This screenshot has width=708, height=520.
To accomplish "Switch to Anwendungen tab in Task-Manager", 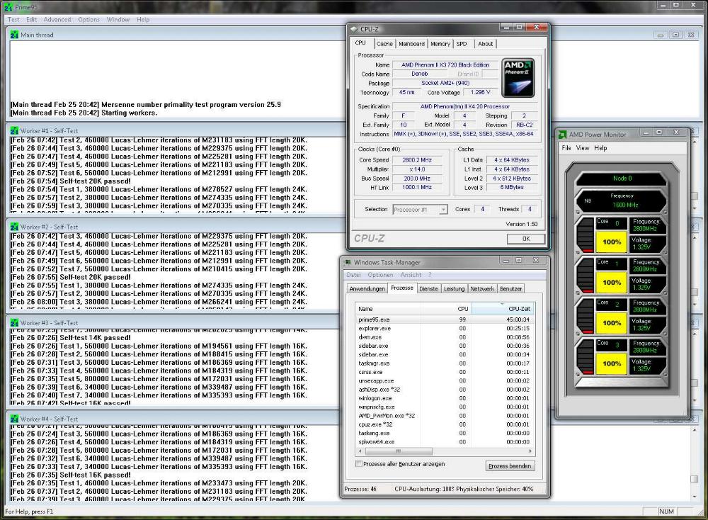I will point(367,288).
